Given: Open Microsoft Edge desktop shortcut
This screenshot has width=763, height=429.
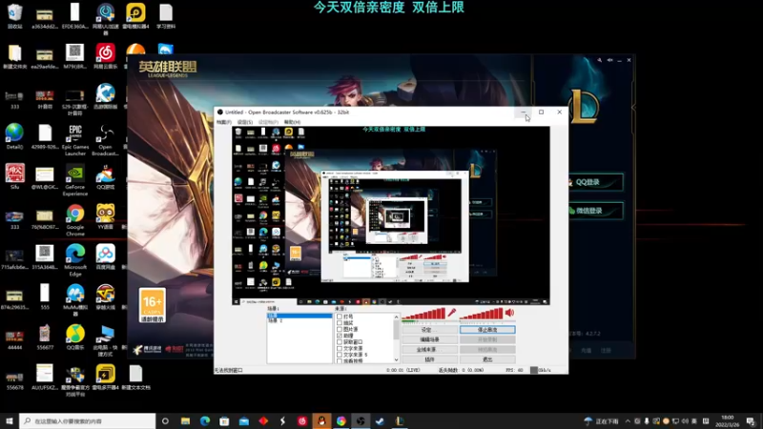Looking at the screenshot, I should 75,260.
